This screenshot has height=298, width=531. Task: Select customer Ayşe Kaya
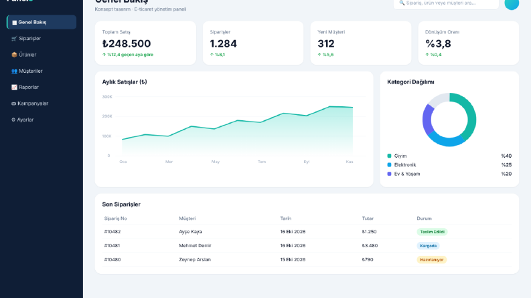[x=190, y=232]
